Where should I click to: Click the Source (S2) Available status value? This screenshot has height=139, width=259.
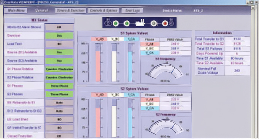[x=59, y=61]
